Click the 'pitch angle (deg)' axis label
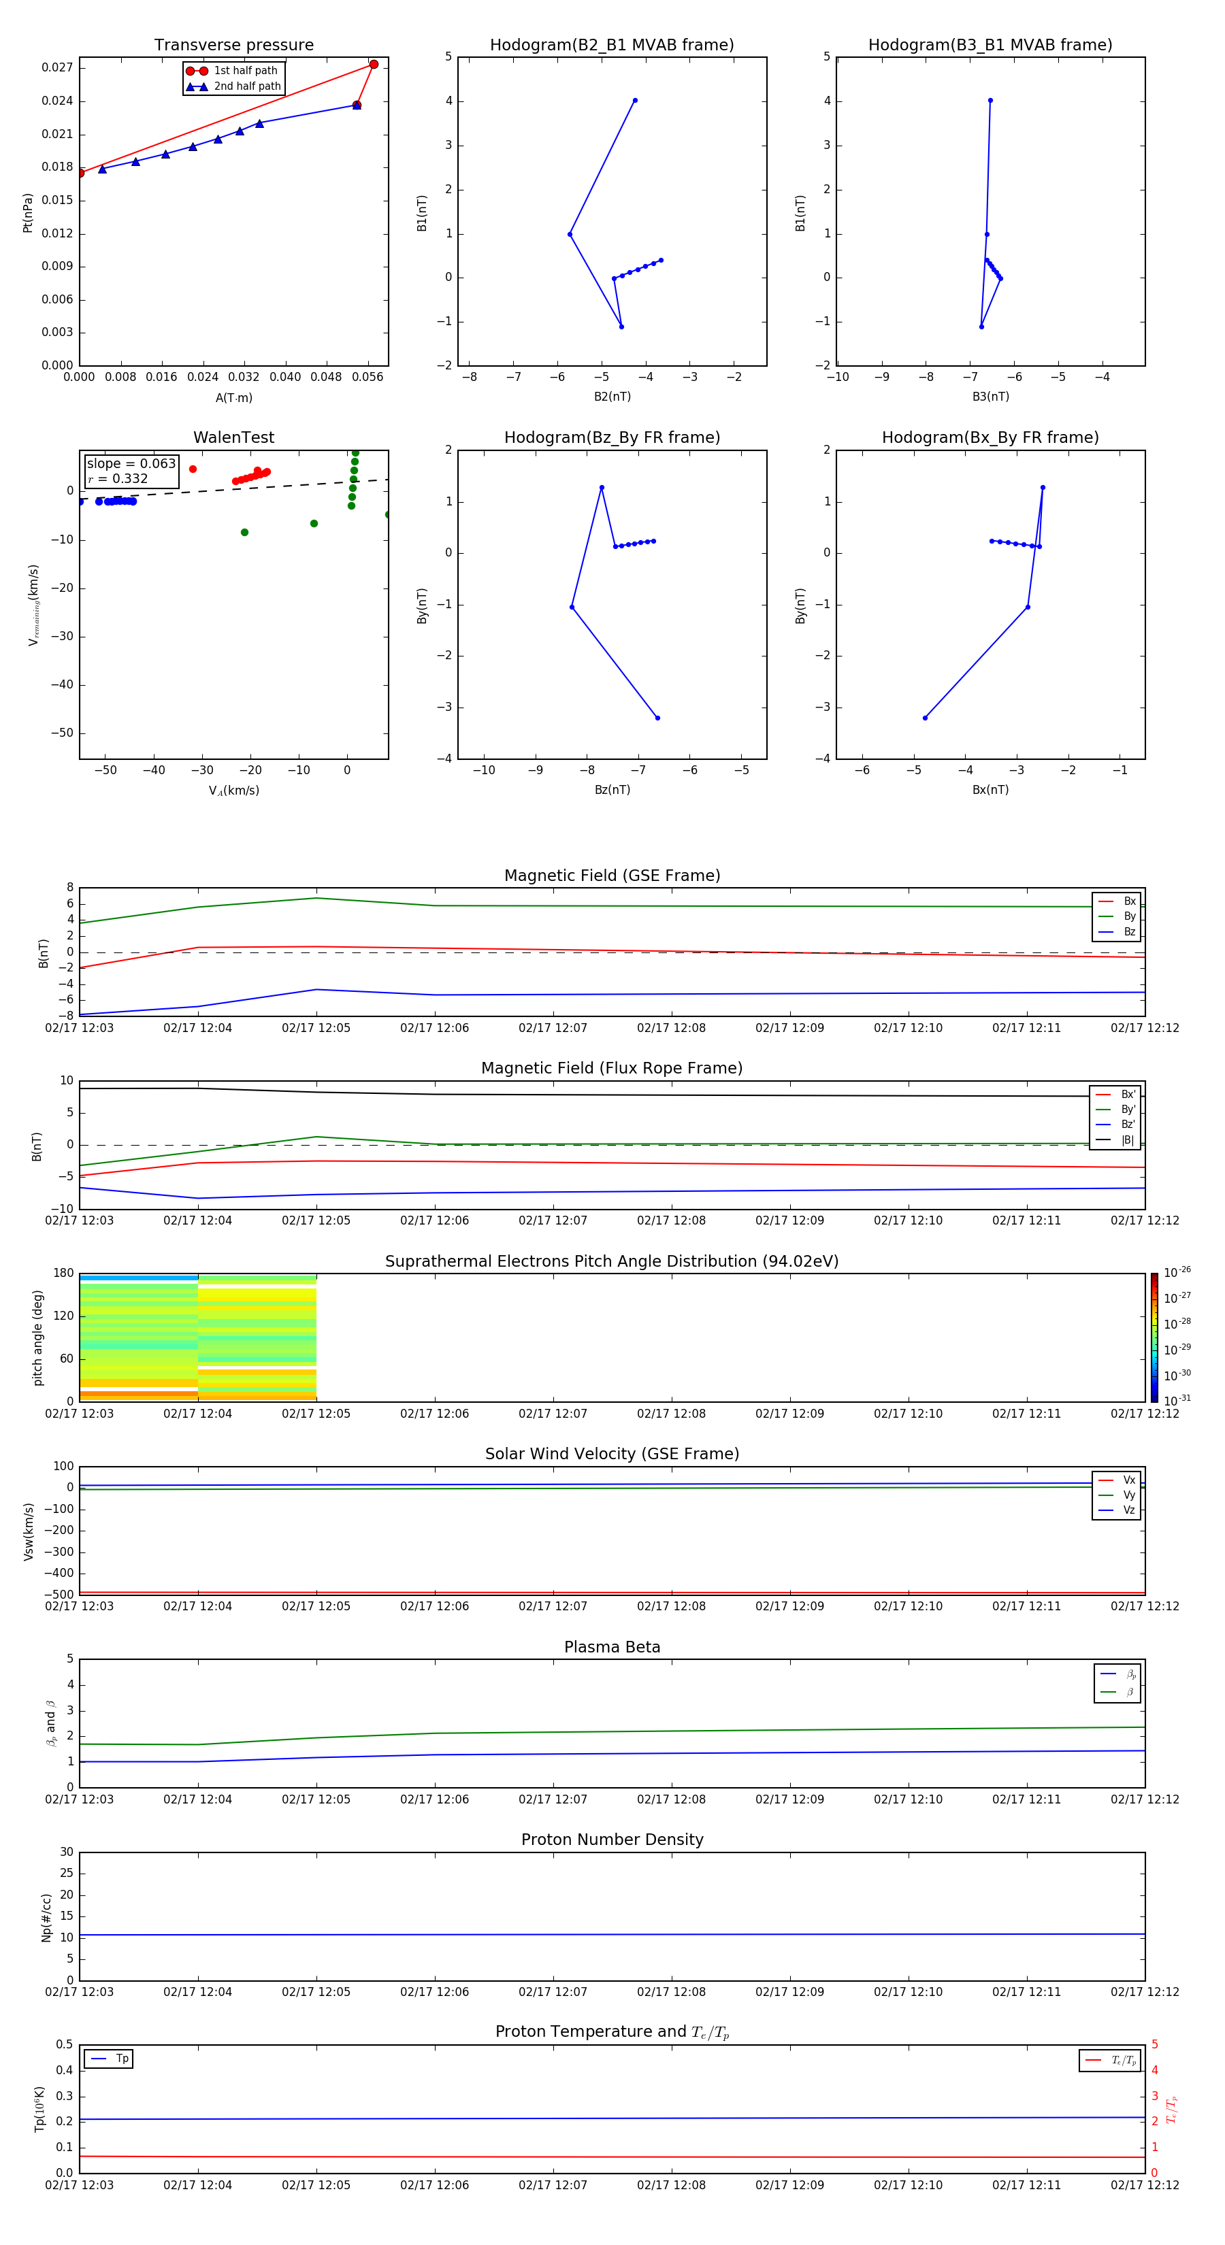 [37, 1337]
